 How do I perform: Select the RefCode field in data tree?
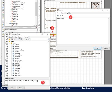(17, 45)
